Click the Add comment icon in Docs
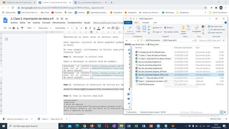 113,28
